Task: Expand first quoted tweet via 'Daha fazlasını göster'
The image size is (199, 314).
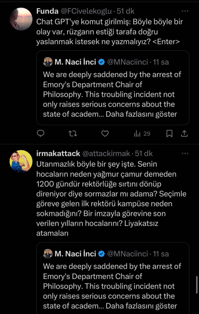Action: tap(141, 114)
